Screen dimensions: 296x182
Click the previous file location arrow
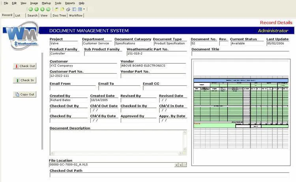pyautogui.click(x=176, y=165)
